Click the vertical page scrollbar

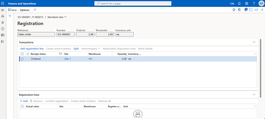click(x=260, y=68)
